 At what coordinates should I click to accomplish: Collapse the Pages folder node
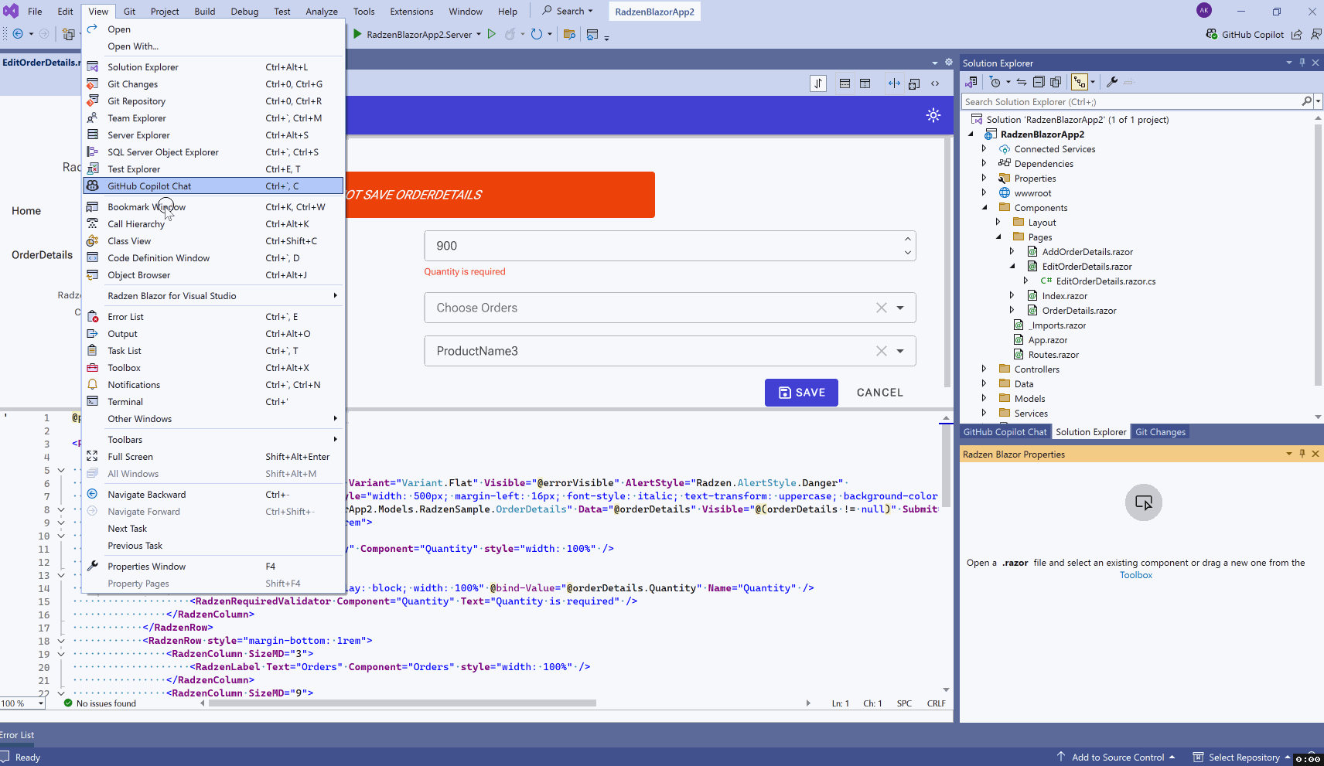coord(998,237)
